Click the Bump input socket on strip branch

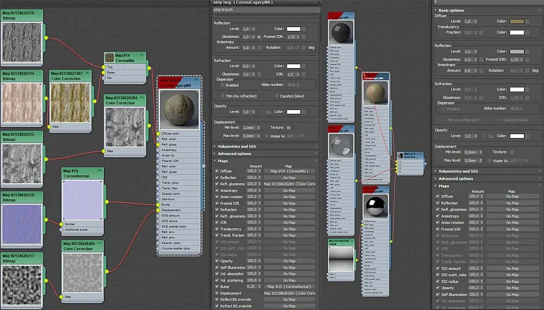coord(158,205)
